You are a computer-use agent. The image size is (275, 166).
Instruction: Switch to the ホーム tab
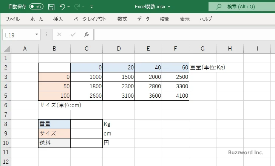37,19
